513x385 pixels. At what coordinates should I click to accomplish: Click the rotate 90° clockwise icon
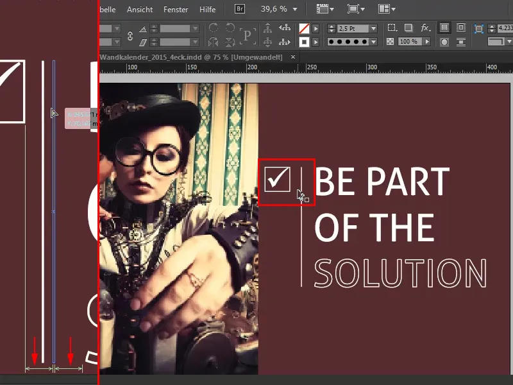tap(214, 28)
